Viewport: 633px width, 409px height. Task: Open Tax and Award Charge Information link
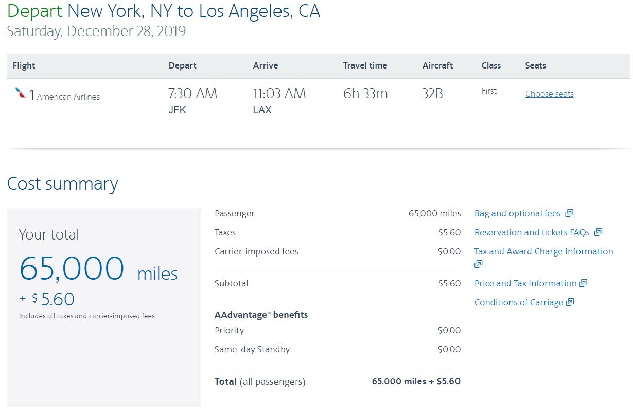pos(543,251)
